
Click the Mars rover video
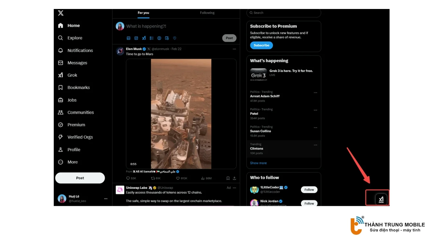181,114
